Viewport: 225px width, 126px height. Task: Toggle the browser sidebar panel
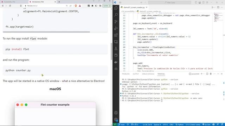[x=96, y=6]
